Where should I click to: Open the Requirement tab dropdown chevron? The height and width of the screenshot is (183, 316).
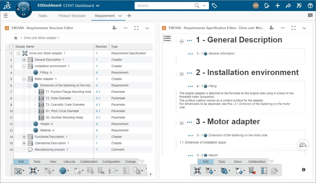(120, 16)
